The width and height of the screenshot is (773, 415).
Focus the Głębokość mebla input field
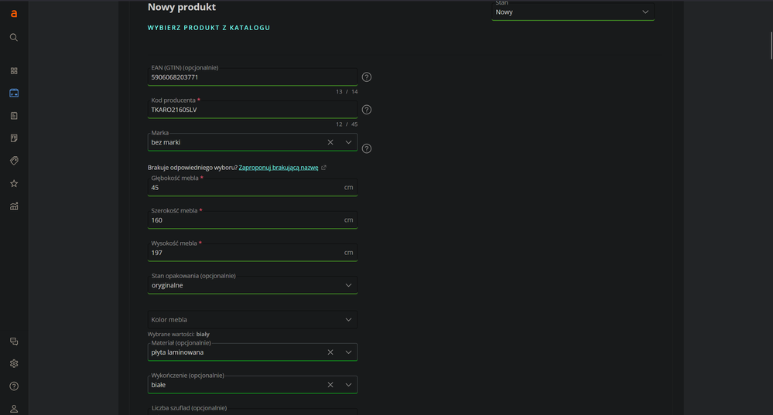coord(252,188)
